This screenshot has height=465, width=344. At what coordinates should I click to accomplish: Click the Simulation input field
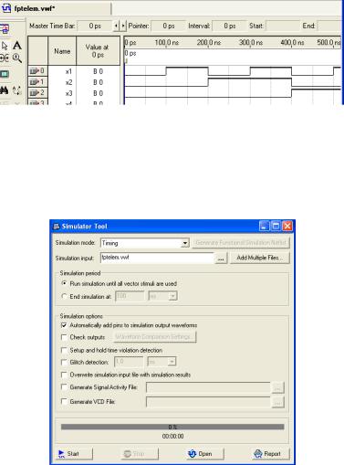point(157,258)
